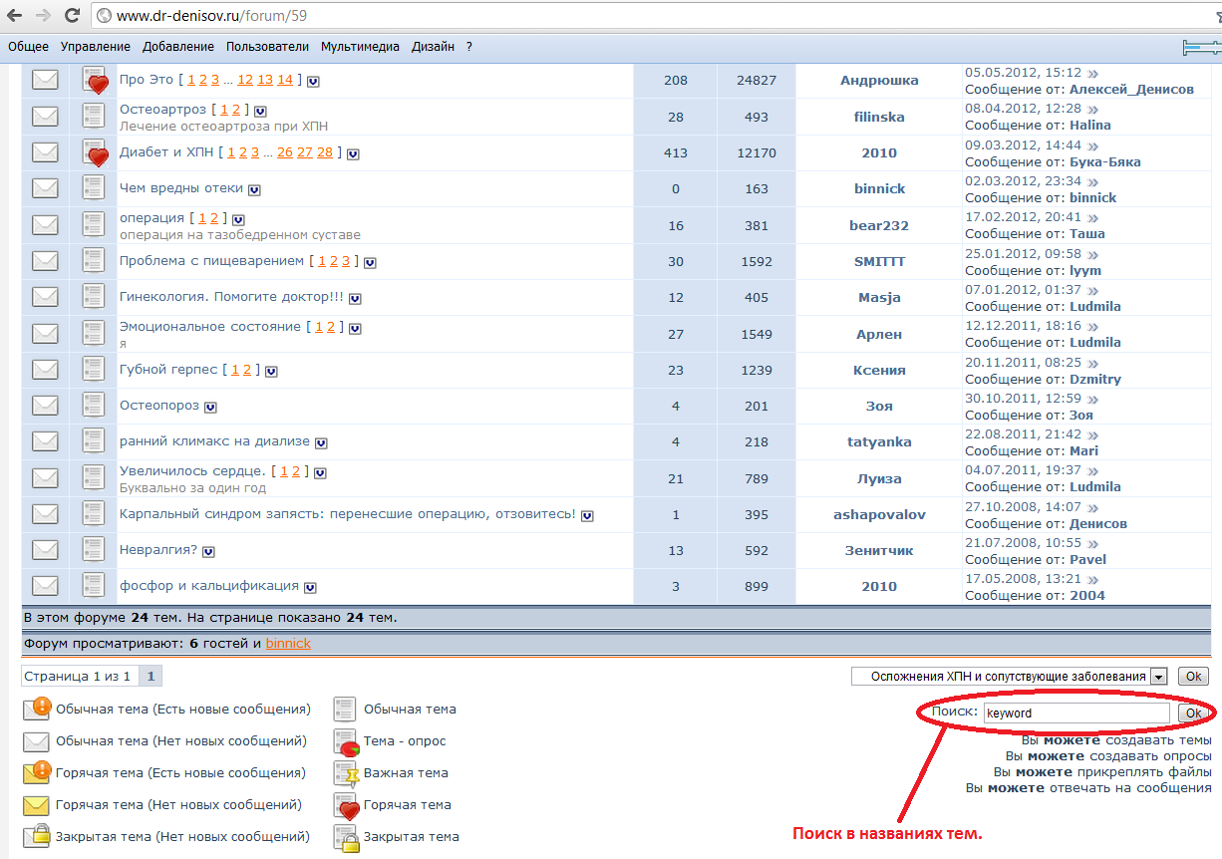Click the hot topic heart icon for Про Это
1222x859 pixels.
click(x=94, y=81)
